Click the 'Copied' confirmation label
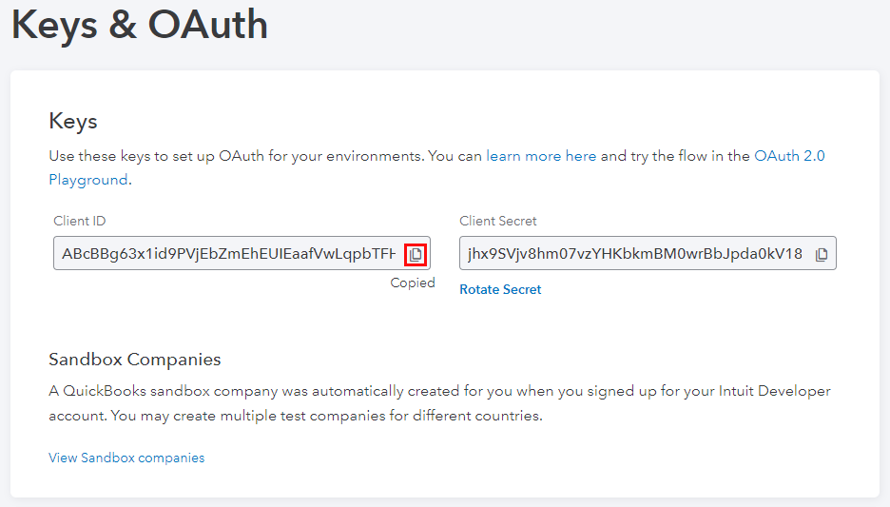The image size is (890, 507). (413, 283)
